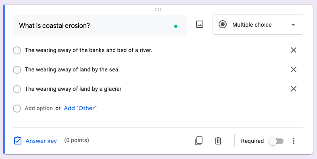Click Add "Other" link
The width and height of the screenshot is (317, 159).
80,108
